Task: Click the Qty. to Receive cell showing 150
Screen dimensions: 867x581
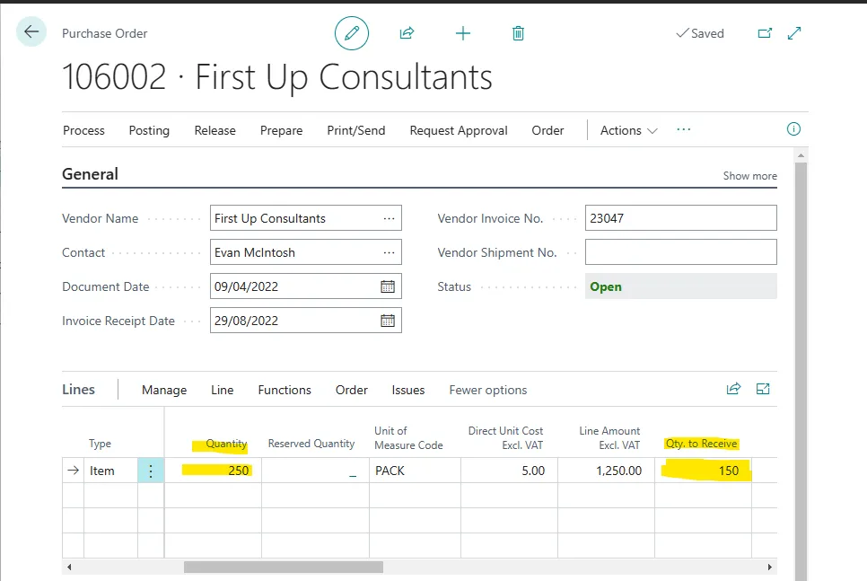Action: [704, 471]
